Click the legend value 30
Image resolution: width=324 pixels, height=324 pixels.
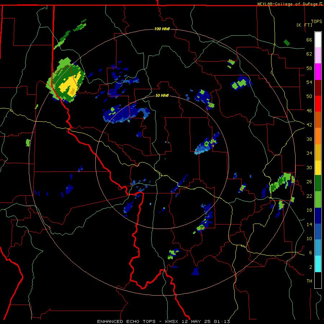click(309, 167)
